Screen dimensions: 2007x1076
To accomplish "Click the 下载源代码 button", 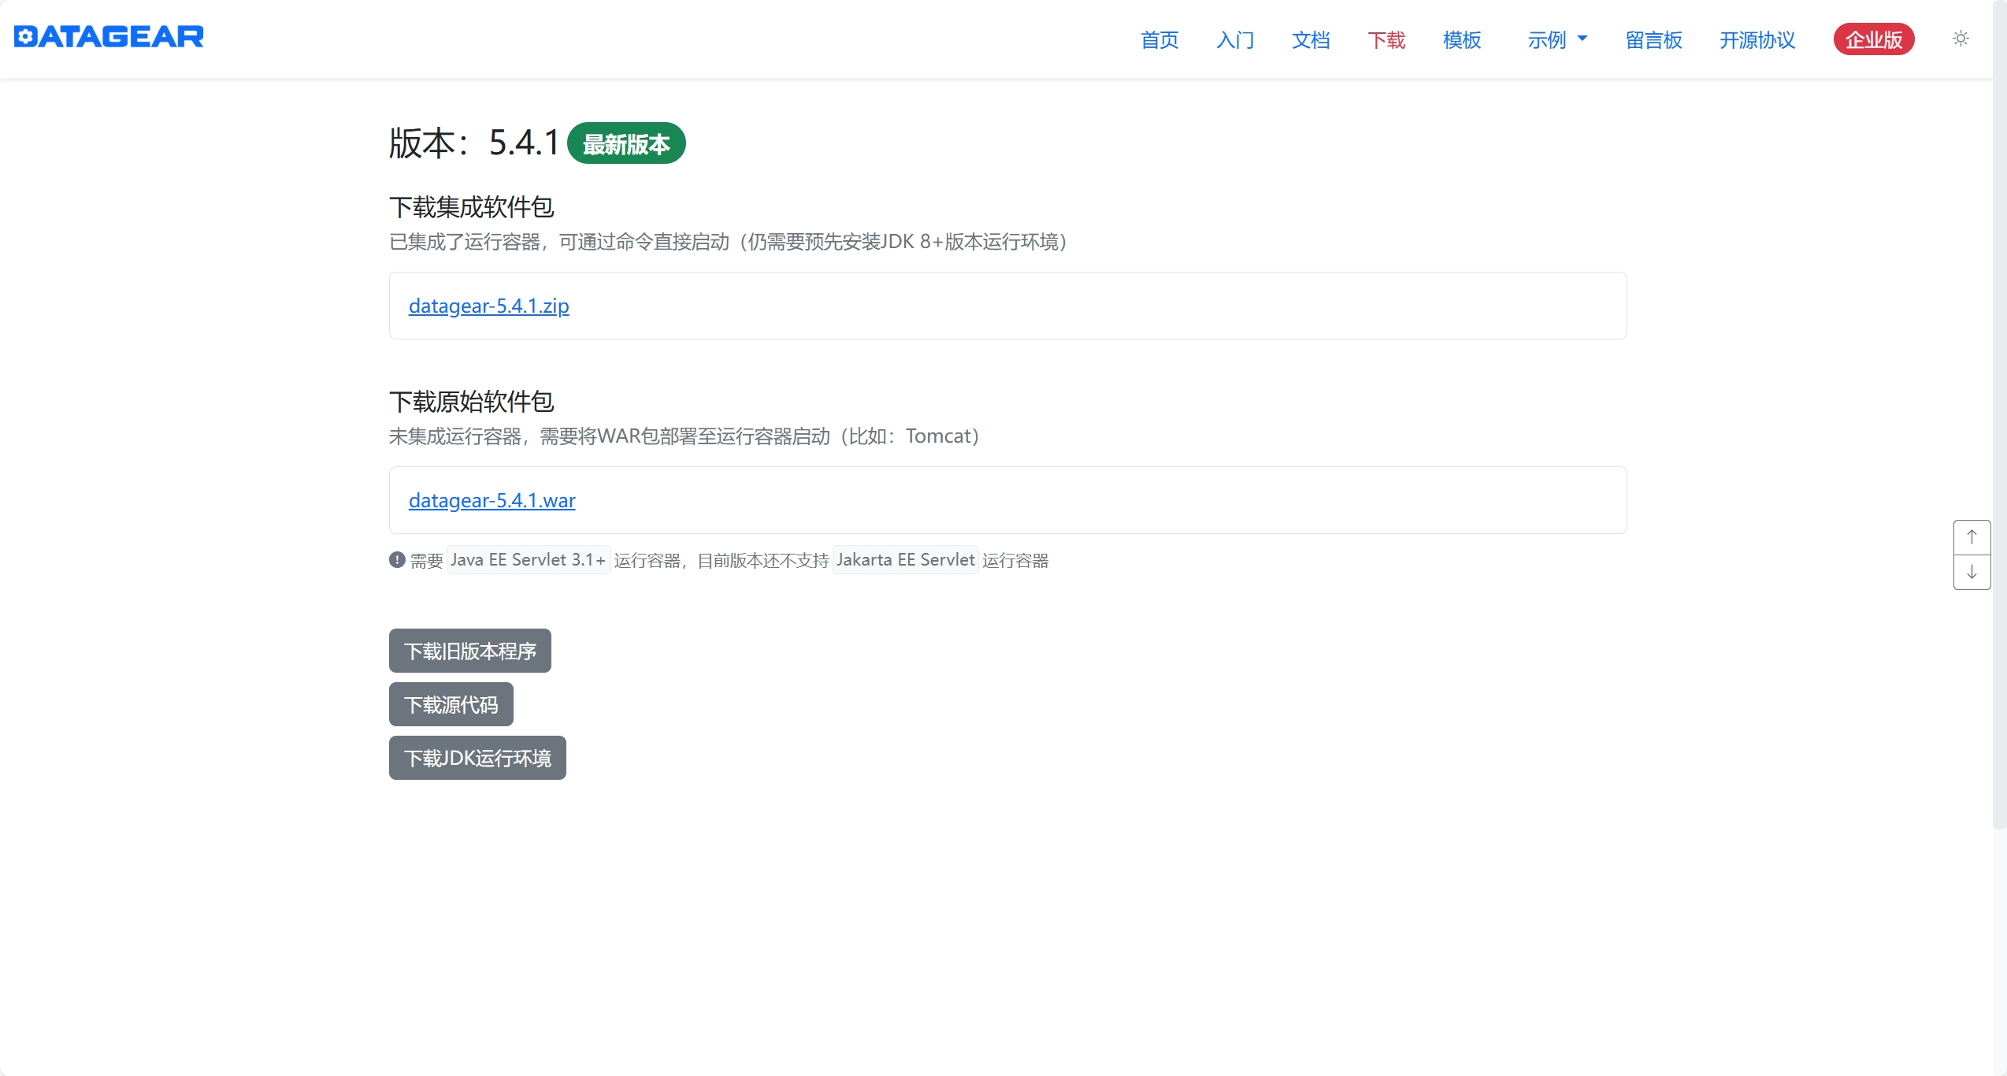I will pyautogui.click(x=451, y=704).
